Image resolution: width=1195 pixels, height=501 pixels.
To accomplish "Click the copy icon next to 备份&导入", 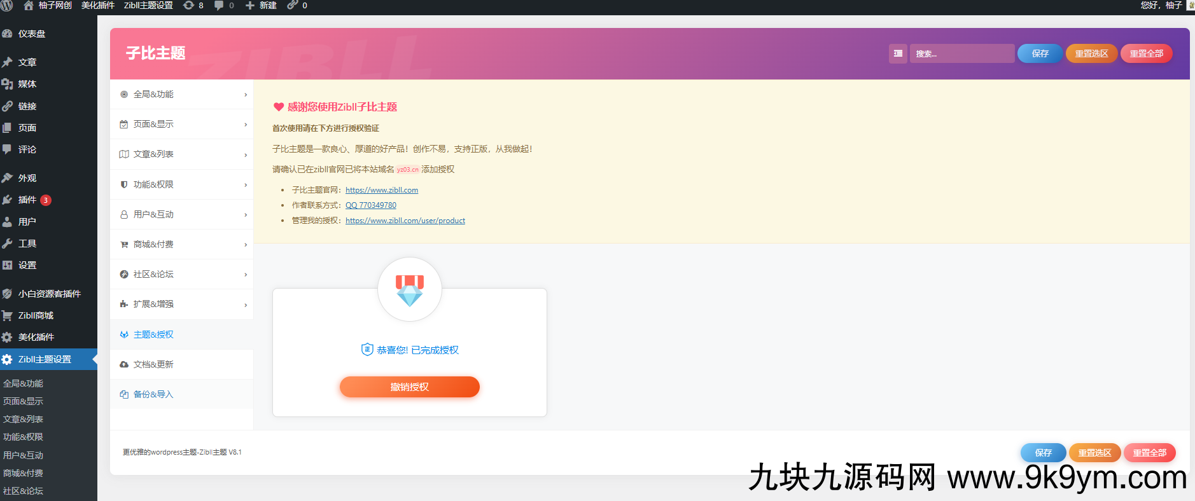I will (124, 394).
